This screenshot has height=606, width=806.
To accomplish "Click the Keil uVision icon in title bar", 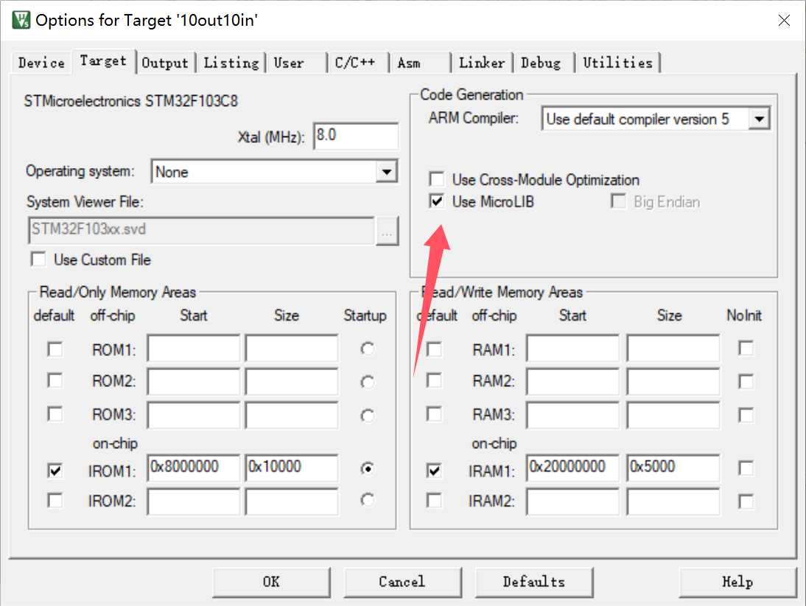I will point(21,20).
